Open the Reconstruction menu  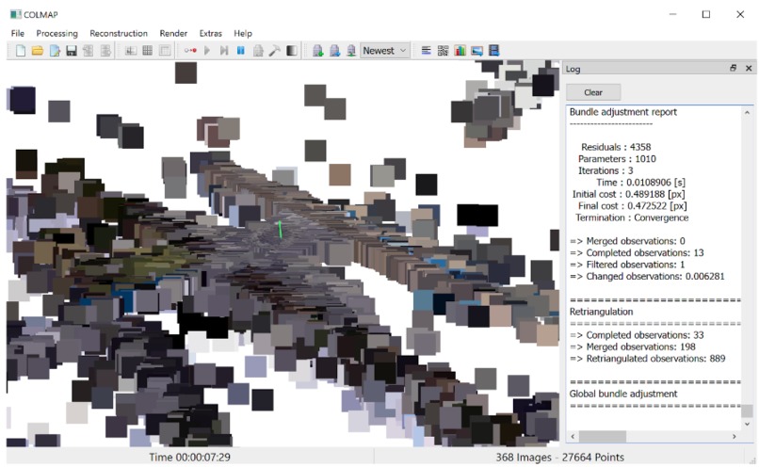click(119, 33)
